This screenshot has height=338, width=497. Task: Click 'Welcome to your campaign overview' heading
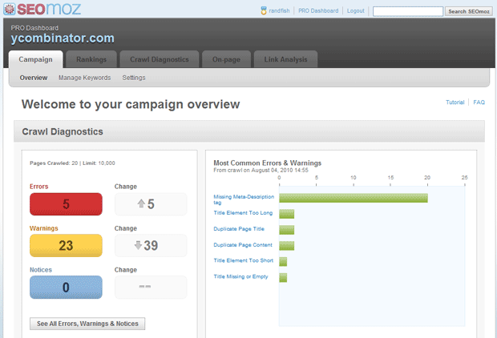point(131,104)
